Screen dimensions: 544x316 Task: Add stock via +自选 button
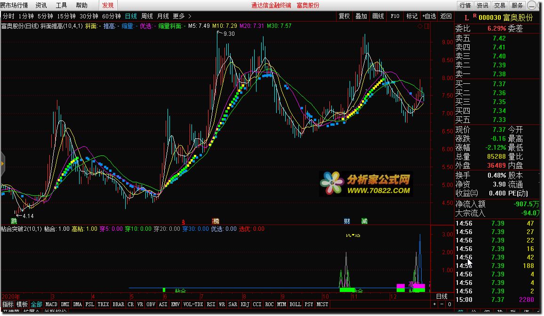click(429, 16)
